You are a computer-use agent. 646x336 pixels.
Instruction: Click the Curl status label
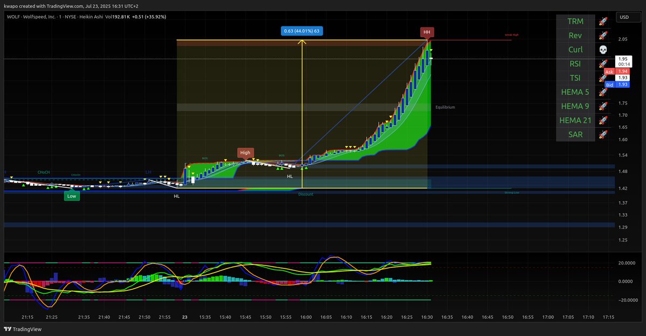[x=575, y=50]
